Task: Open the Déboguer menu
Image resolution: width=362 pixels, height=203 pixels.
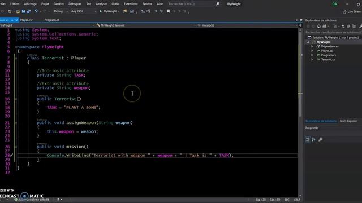Action: [75, 4]
